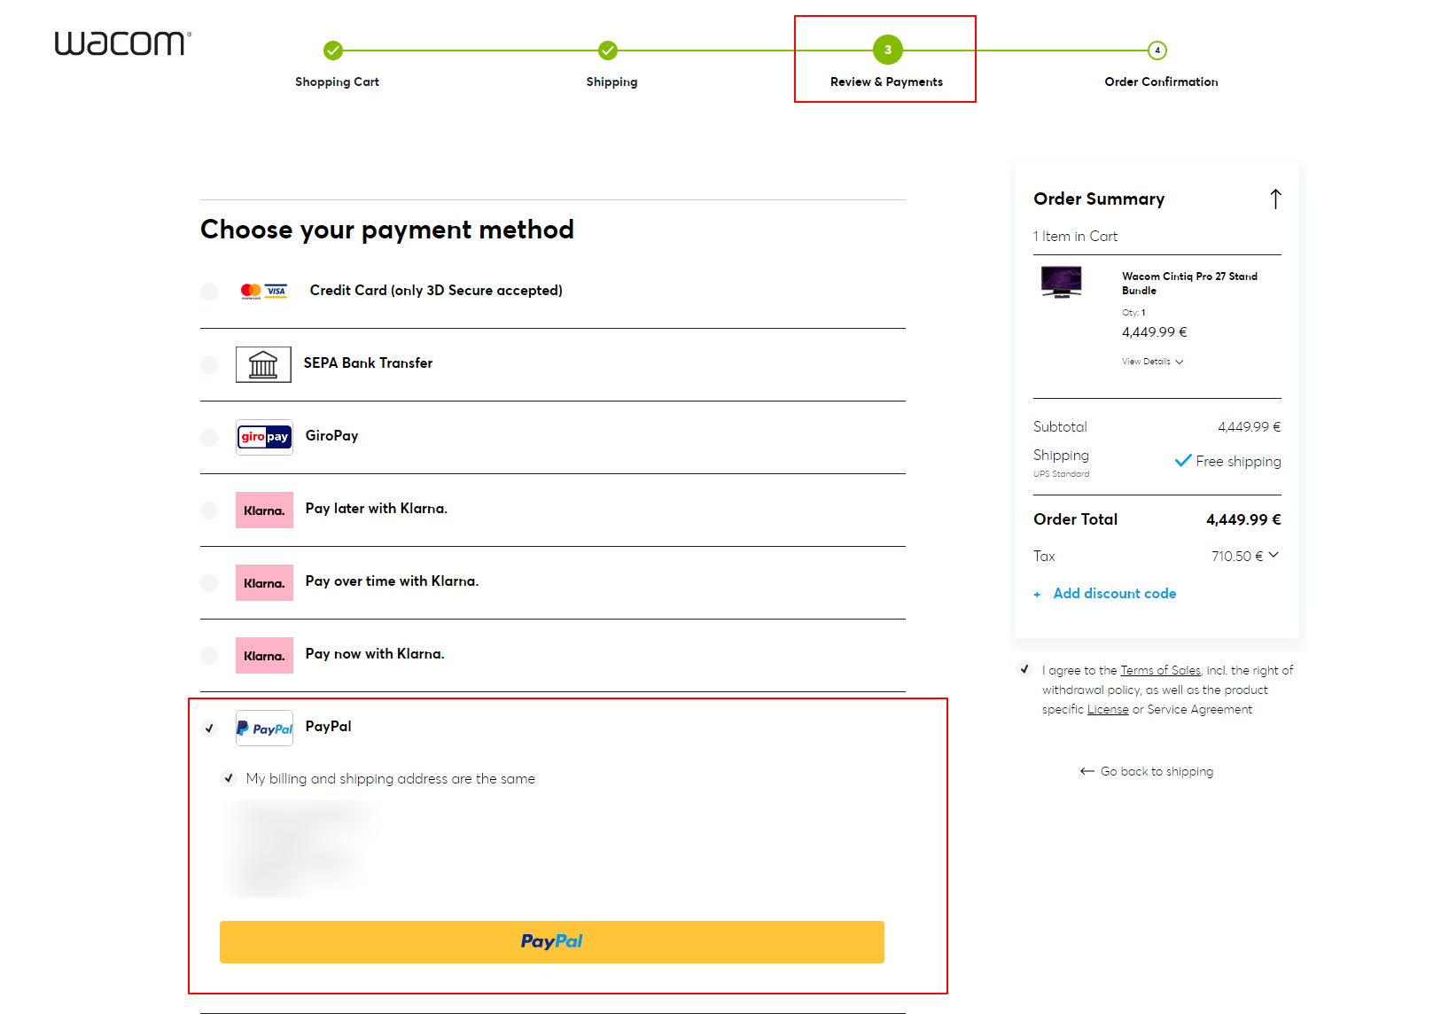Click the Pay over time with Klarna label

click(393, 581)
